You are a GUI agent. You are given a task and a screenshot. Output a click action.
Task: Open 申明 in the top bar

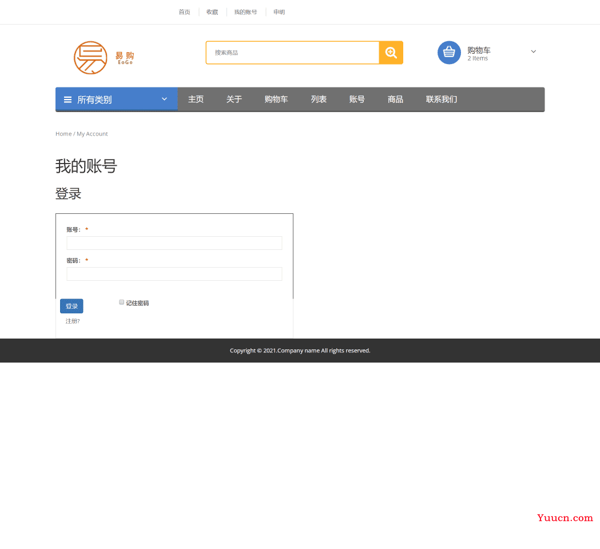[279, 12]
